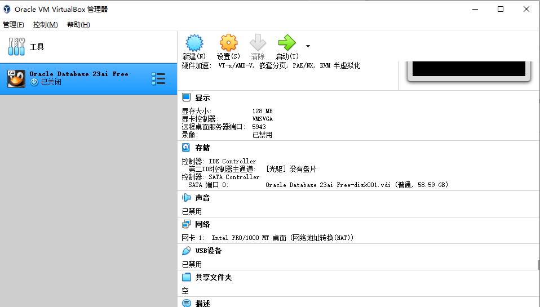Select the 工具 label in the sidebar
The width and height of the screenshot is (540, 307).
click(x=37, y=47)
